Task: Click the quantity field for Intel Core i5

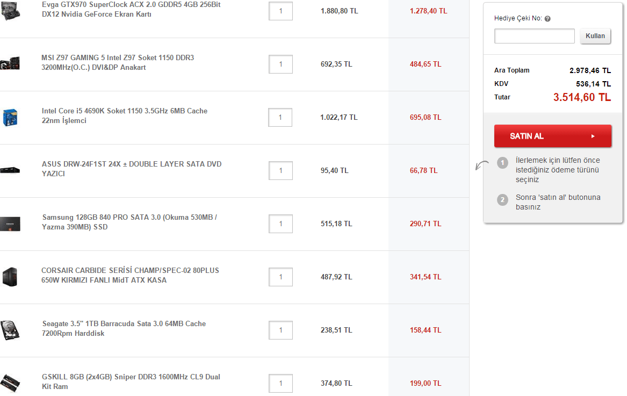Action: [280, 117]
